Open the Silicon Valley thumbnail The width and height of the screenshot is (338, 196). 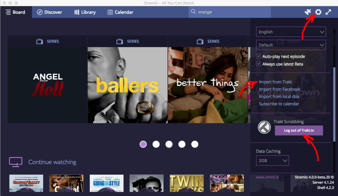point(26,183)
